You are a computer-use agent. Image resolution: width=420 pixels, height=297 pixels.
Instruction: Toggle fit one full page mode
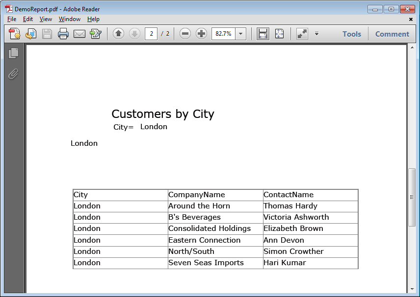tap(279, 34)
